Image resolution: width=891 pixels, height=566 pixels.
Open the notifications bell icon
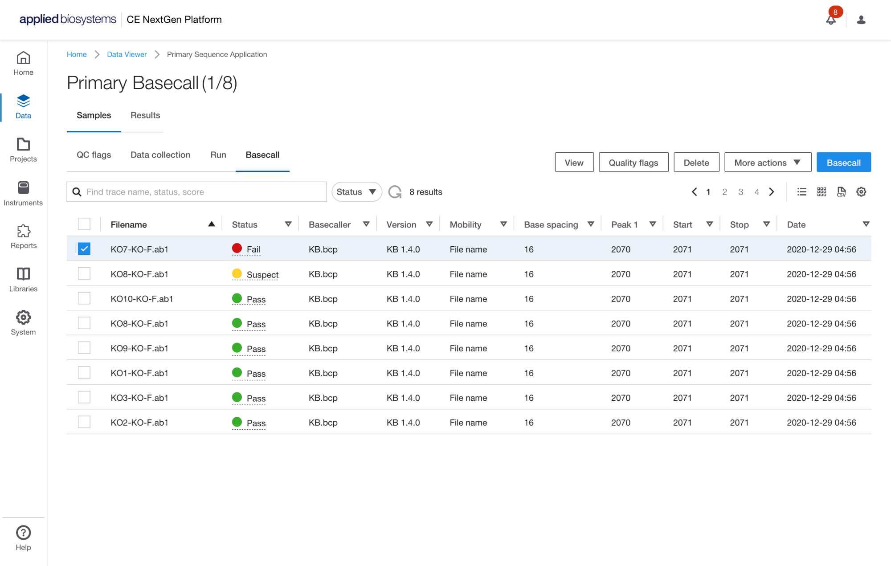pyautogui.click(x=830, y=20)
